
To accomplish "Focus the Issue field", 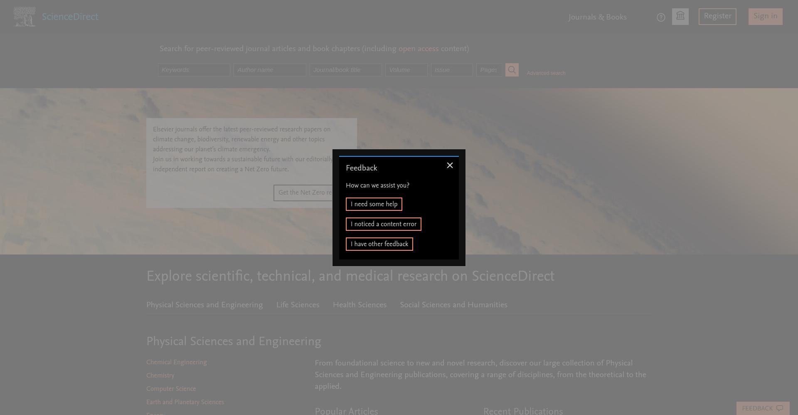I will coord(452,70).
